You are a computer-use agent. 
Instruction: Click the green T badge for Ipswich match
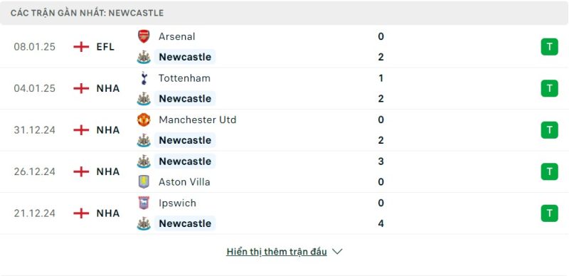[549, 213]
